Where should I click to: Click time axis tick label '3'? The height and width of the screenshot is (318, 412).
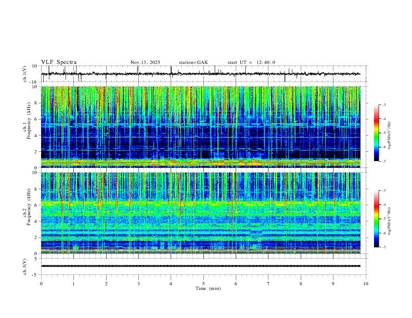coord(138,284)
